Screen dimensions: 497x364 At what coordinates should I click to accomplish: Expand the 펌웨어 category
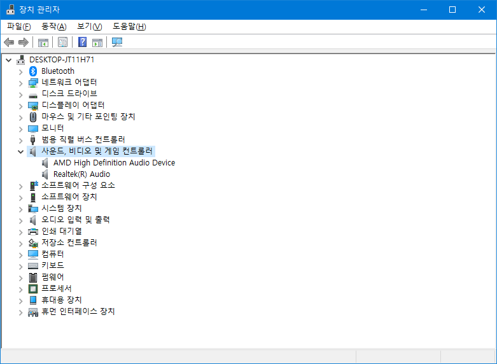[20, 277]
